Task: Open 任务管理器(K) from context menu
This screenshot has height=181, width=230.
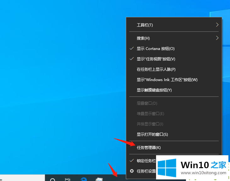Action: click(x=149, y=147)
